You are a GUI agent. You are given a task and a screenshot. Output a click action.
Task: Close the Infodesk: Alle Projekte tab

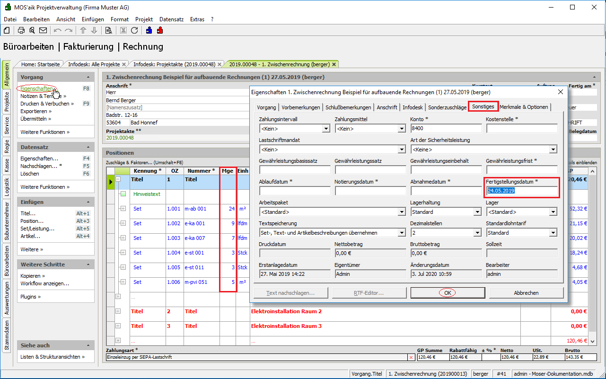tap(124, 64)
